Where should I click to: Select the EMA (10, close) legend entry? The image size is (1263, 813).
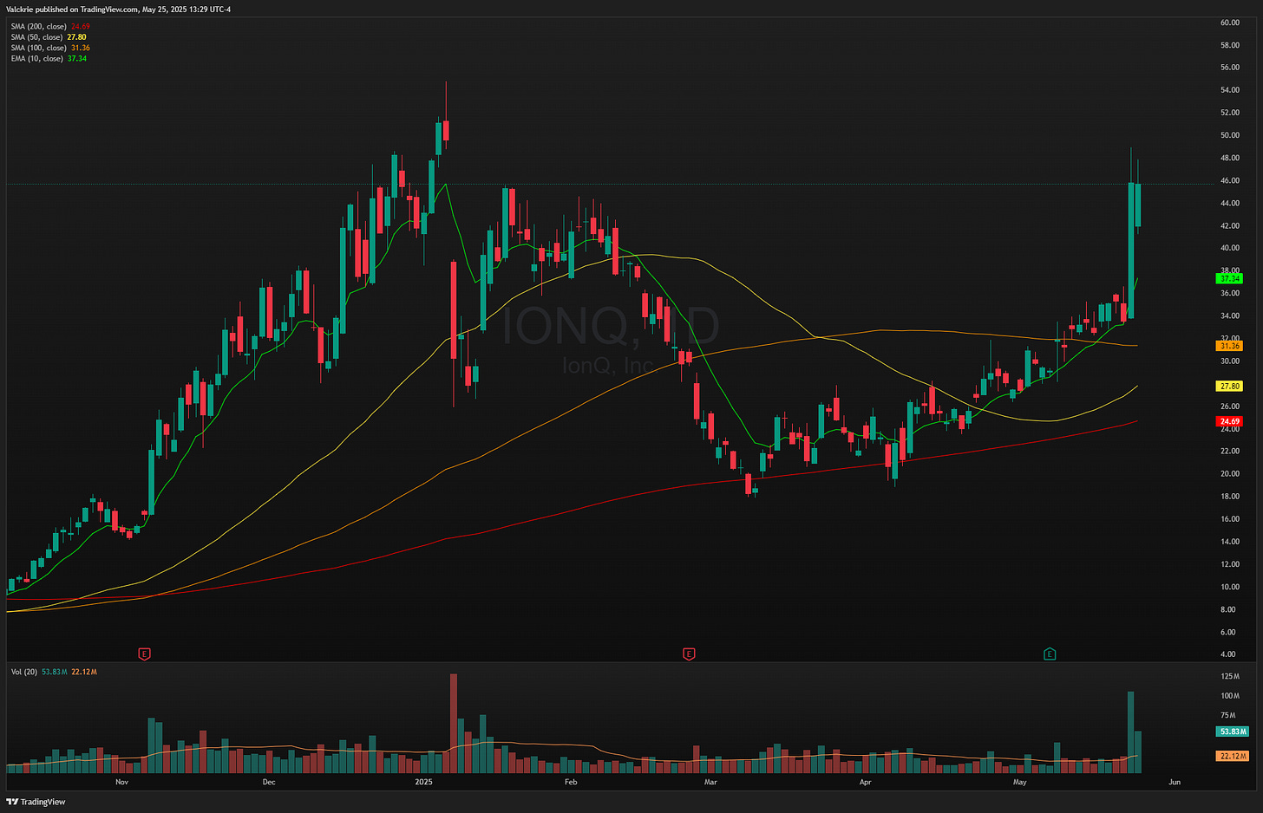[x=49, y=58]
